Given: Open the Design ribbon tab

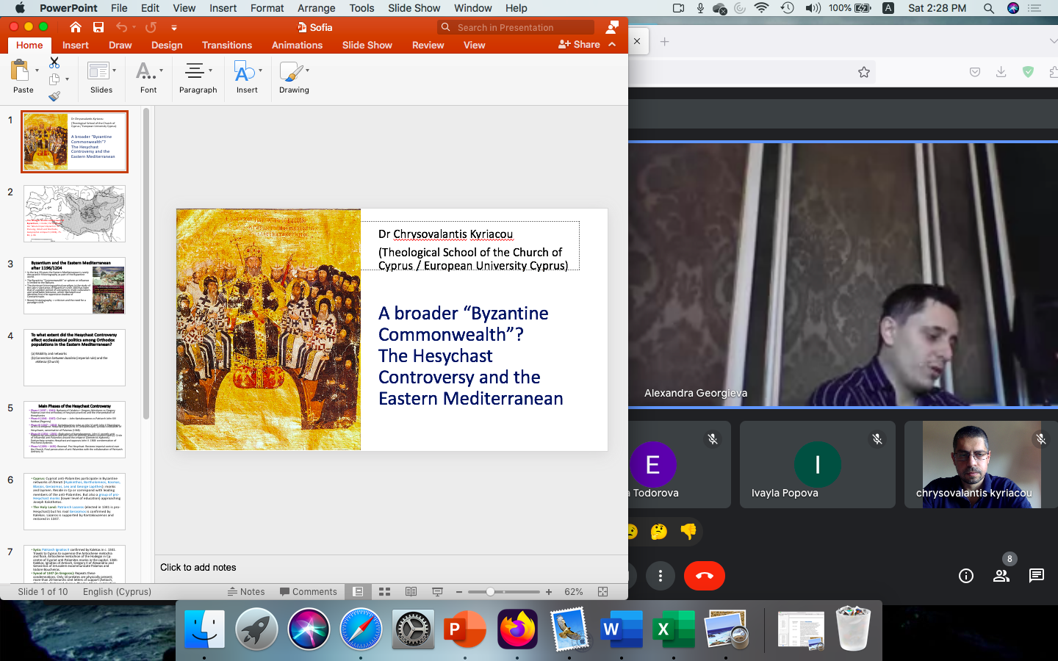Looking at the screenshot, I should (167, 45).
